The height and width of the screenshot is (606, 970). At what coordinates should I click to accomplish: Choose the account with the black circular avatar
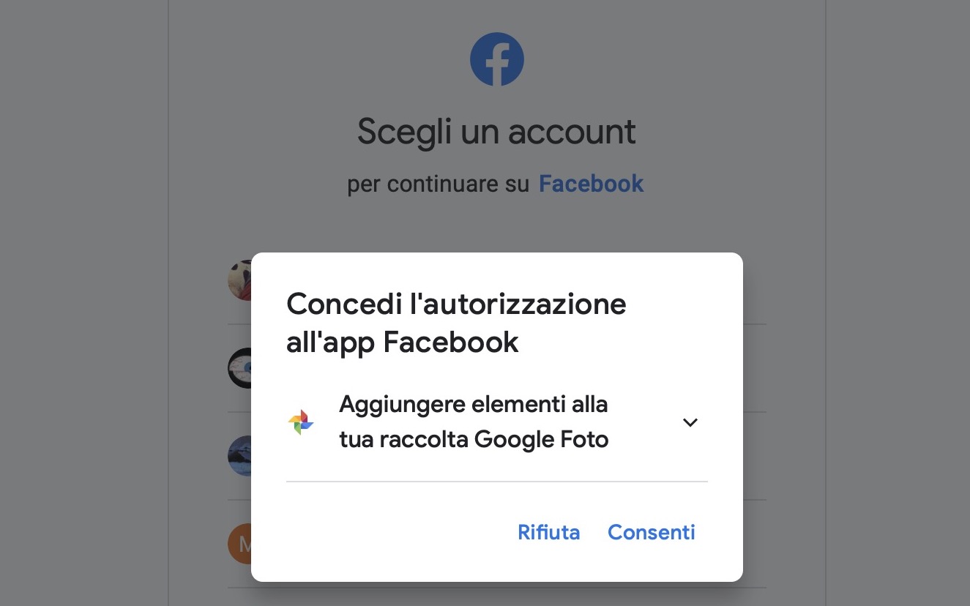[x=239, y=368]
